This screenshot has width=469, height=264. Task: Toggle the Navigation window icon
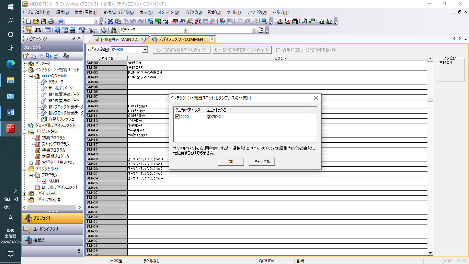point(28,30)
